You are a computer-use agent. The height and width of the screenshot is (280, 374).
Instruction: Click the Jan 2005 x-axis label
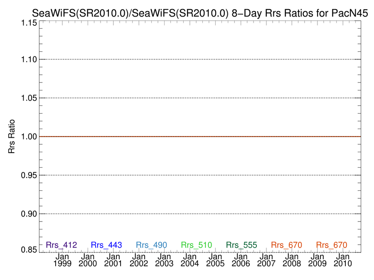[x=215, y=260]
